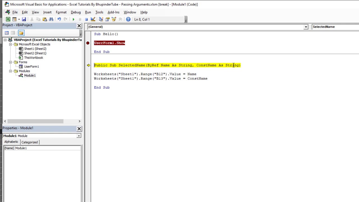Toggle Design Mode icon
Screen dimensions: 359x202
tap(93, 19)
